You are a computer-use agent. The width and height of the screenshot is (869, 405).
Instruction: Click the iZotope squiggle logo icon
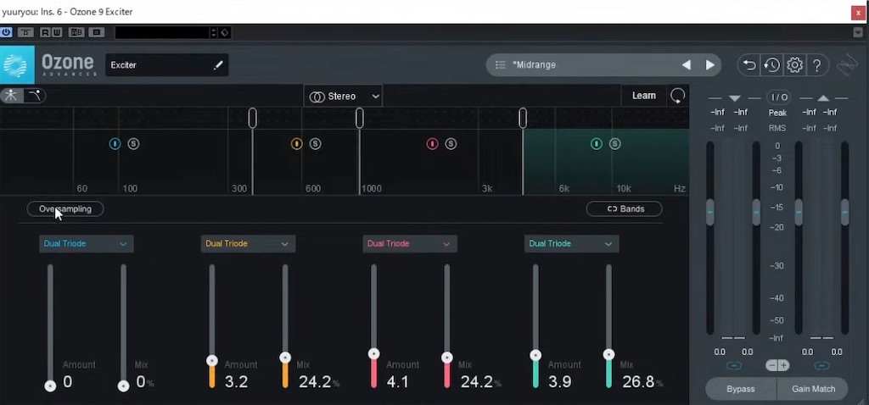846,65
